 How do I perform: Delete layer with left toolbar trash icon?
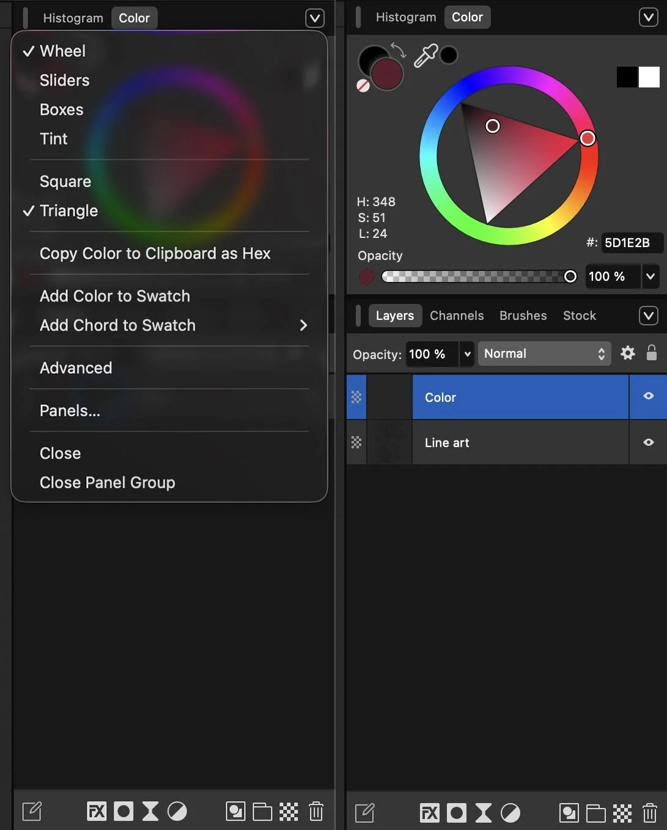(x=316, y=812)
